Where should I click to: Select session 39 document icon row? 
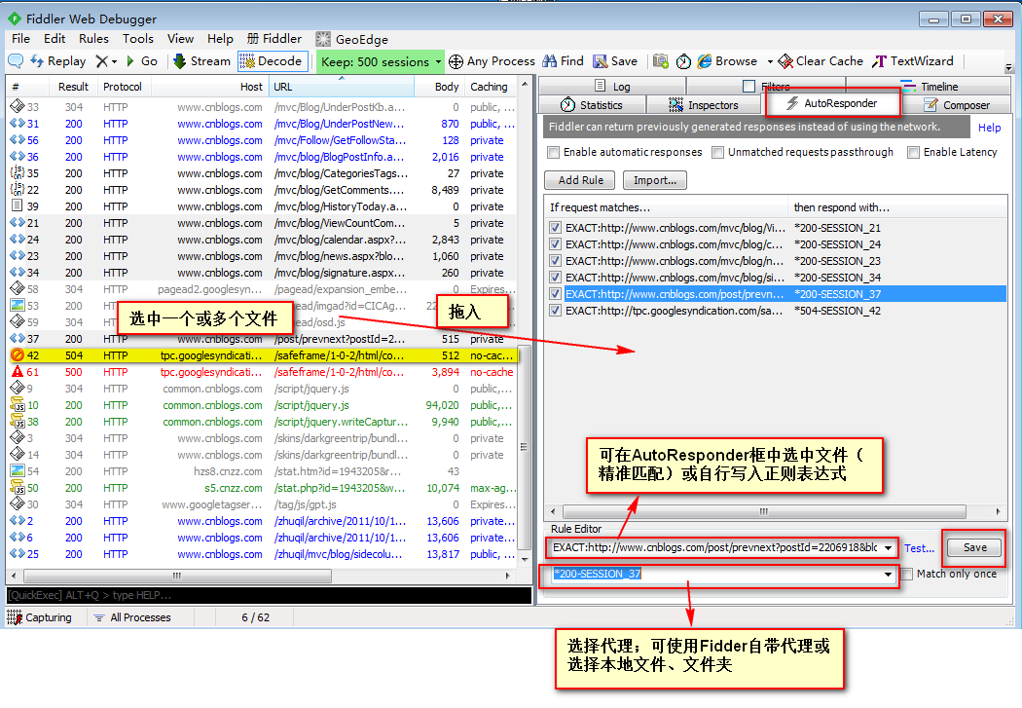point(263,206)
